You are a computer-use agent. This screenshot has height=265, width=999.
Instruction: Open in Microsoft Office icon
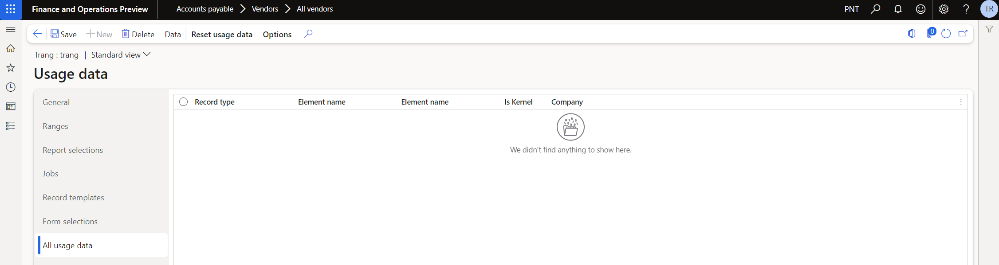tap(912, 34)
